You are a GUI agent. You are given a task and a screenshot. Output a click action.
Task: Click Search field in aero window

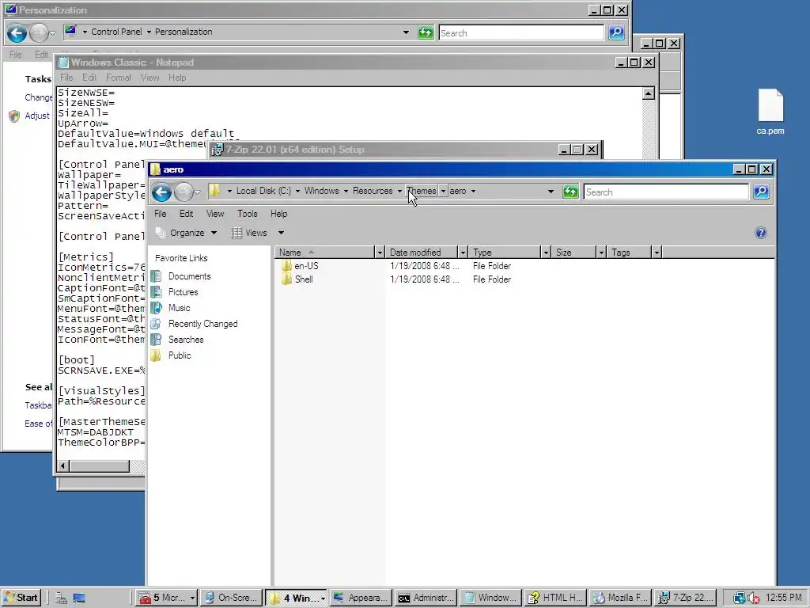pos(666,192)
